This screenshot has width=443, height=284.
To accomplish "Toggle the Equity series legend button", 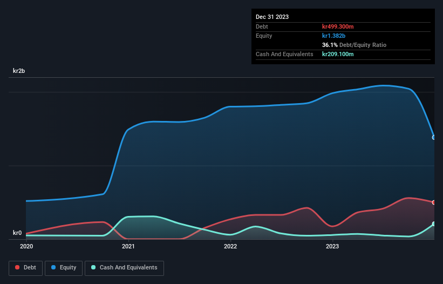I will coord(64,268).
